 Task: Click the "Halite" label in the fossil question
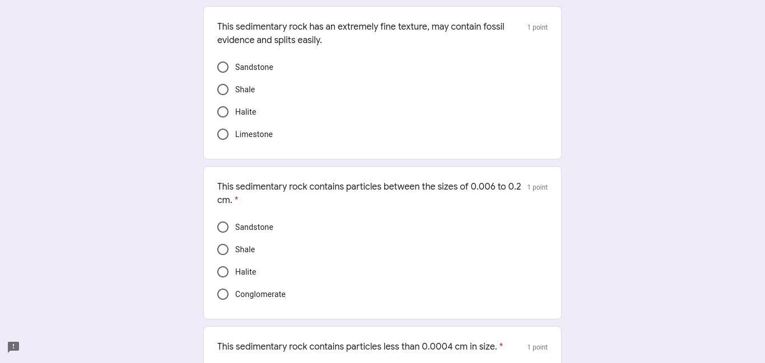(x=245, y=112)
